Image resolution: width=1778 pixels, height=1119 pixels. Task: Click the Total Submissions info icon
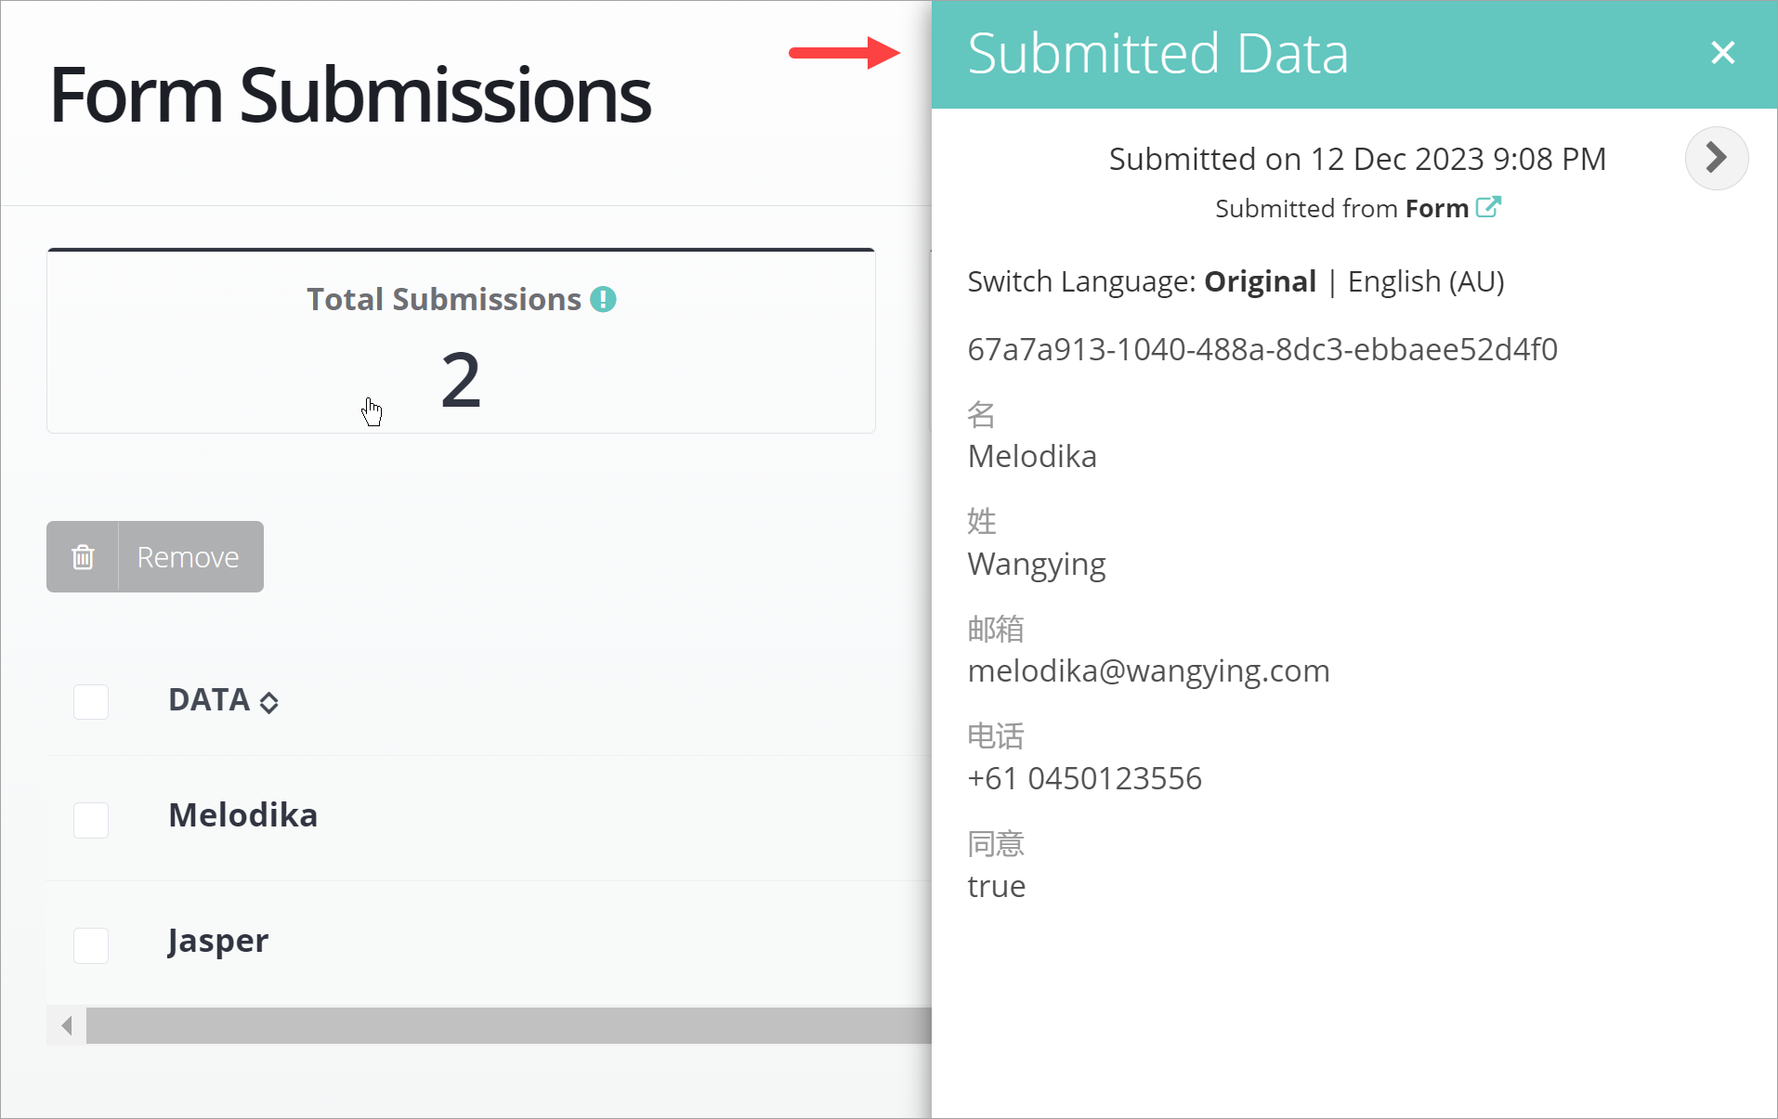point(603,299)
